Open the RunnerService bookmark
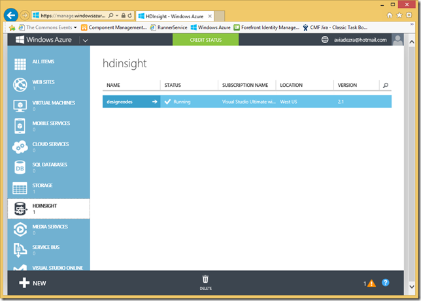 tap(169, 27)
